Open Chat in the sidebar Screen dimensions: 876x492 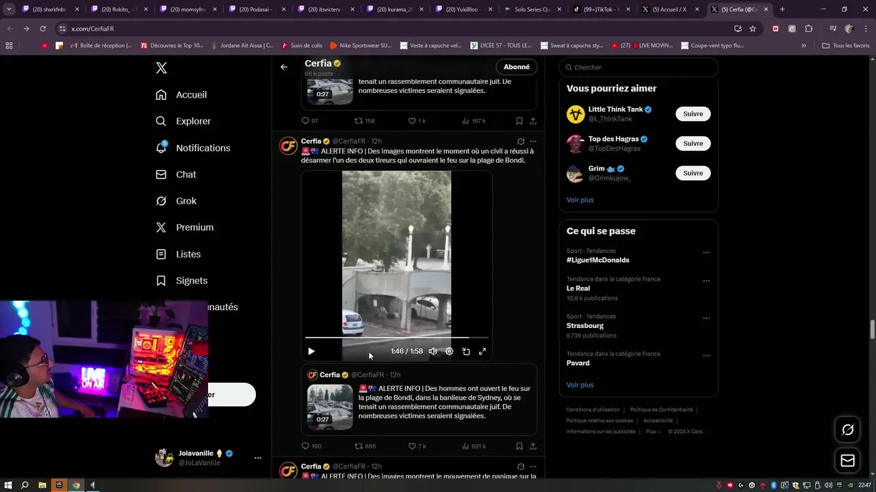pyautogui.click(x=176, y=174)
